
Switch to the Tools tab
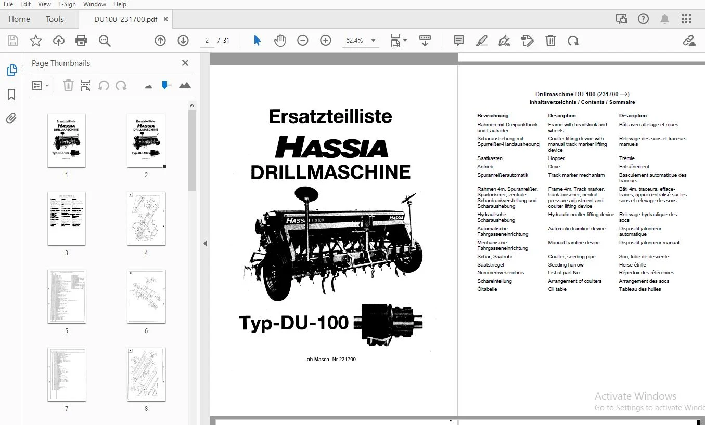55,19
